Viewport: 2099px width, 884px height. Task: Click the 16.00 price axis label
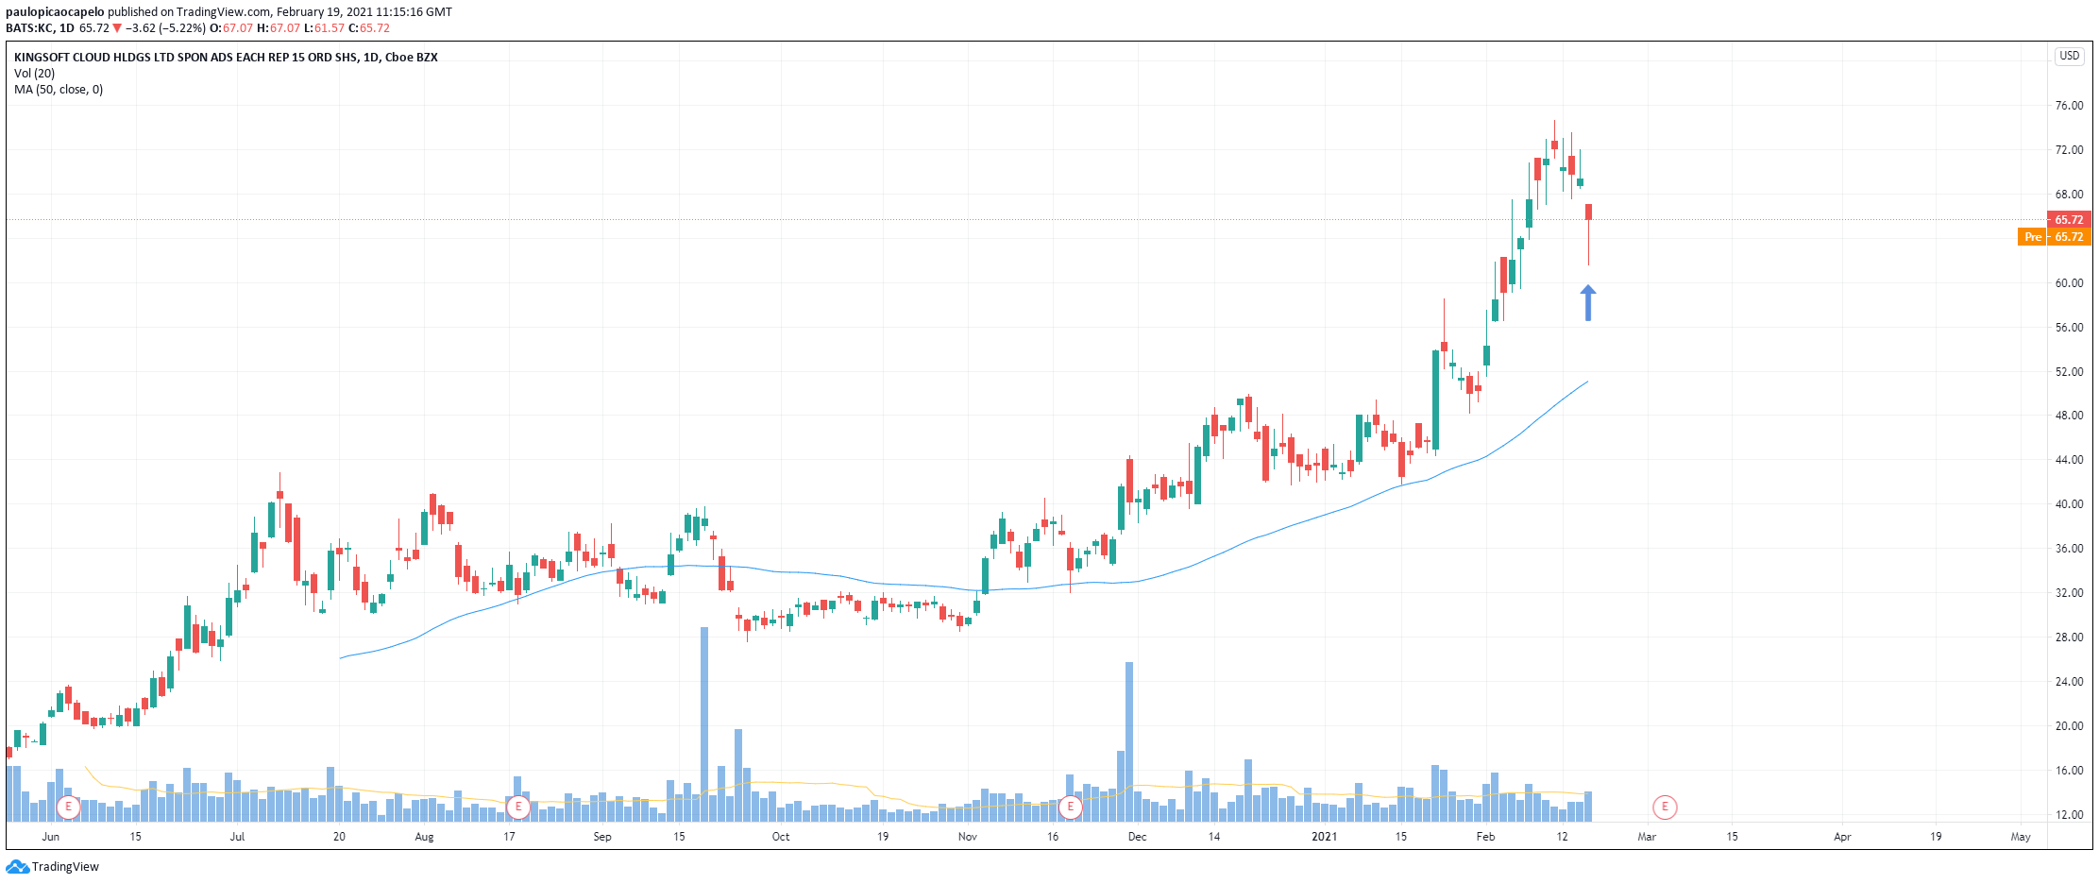(x=2069, y=771)
